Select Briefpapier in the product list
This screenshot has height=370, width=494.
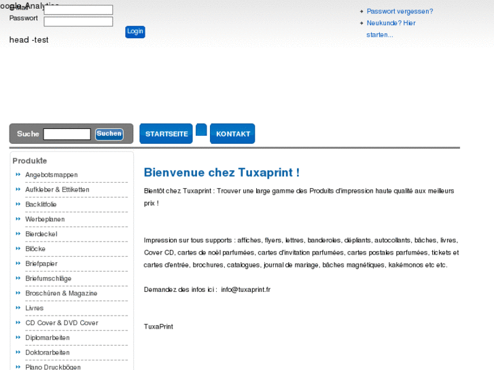pyautogui.click(x=41, y=263)
